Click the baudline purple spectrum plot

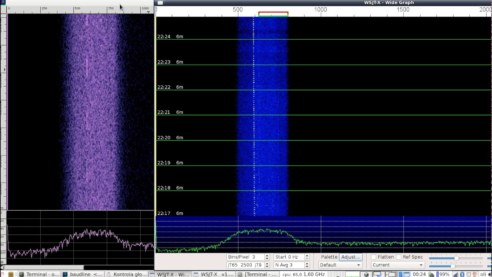81,238
